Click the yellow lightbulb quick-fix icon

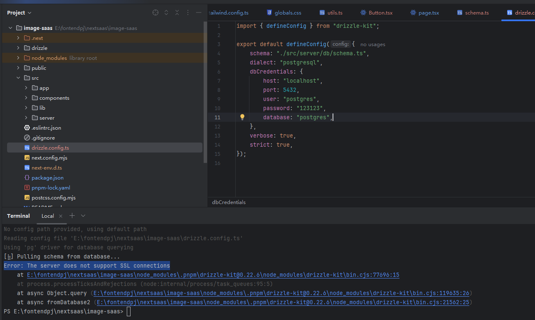(x=242, y=117)
